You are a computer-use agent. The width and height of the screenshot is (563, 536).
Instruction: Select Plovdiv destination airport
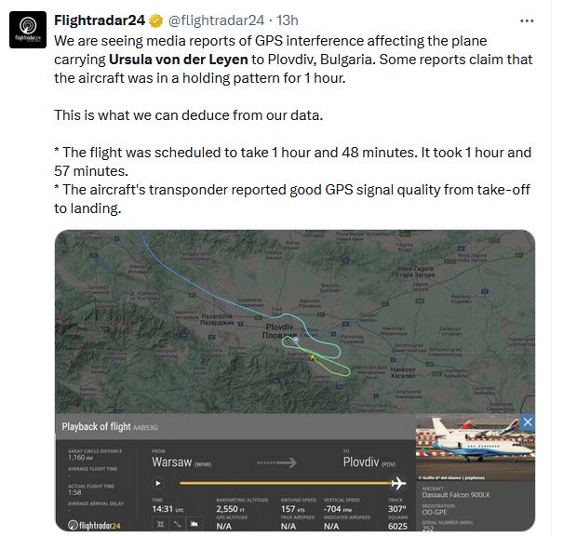(363, 461)
